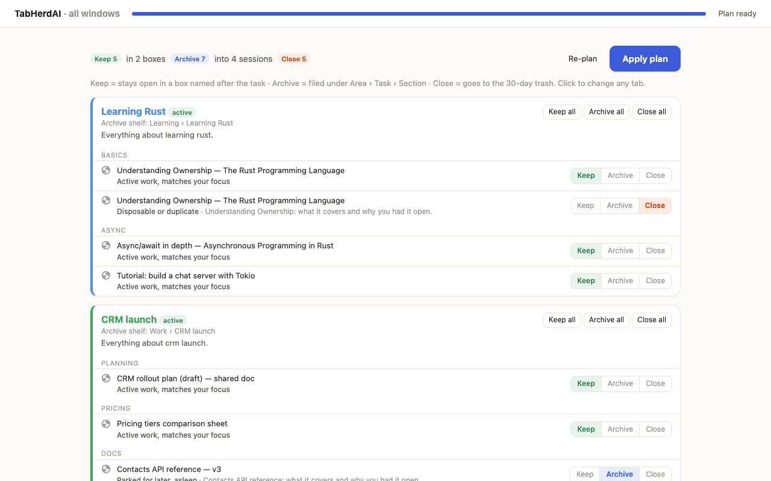Click the green Keep 5 badge
The image size is (771, 481).
click(x=106, y=59)
